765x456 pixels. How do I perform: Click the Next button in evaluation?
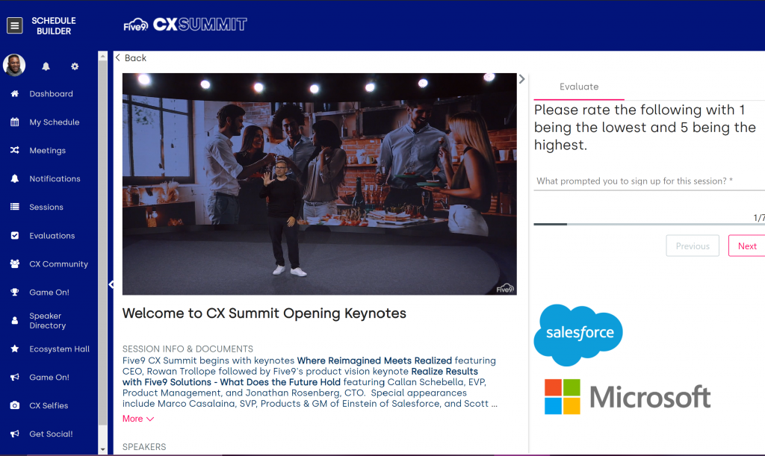tap(747, 246)
